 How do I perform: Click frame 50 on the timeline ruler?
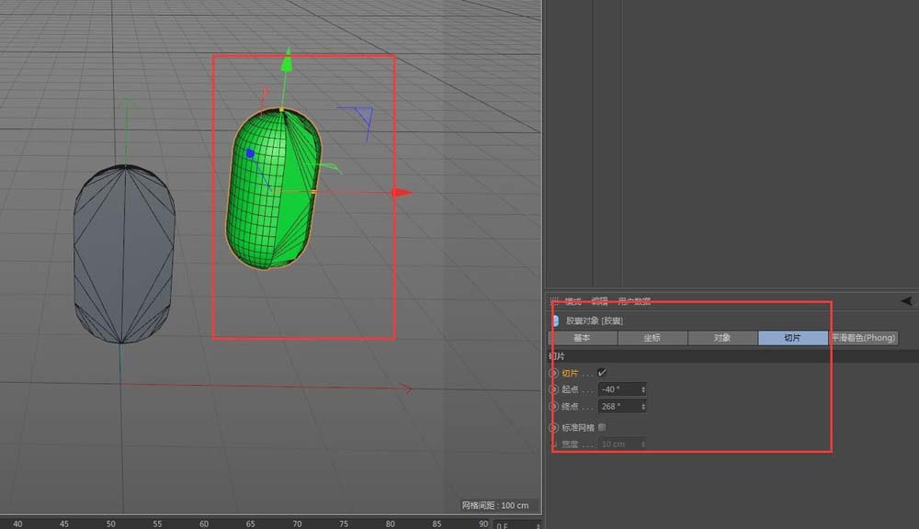click(110, 523)
